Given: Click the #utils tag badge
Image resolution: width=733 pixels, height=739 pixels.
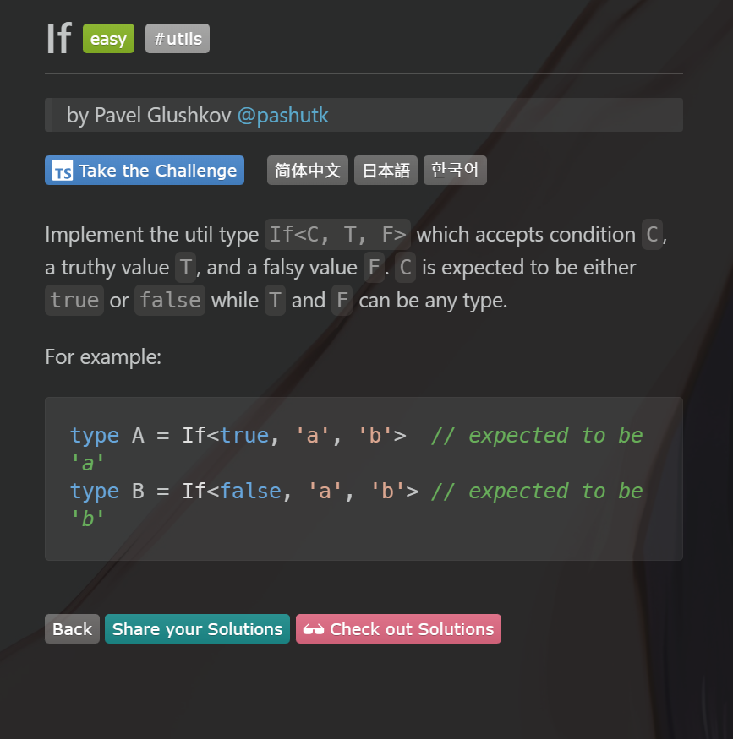Looking at the screenshot, I should point(178,39).
